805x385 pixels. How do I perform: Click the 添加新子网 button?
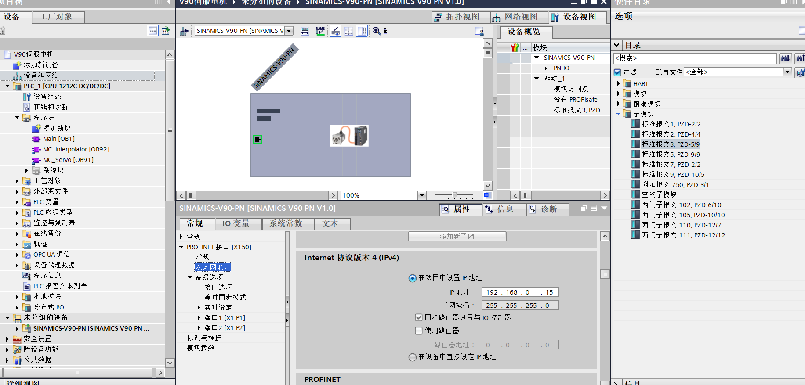click(457, 237)
